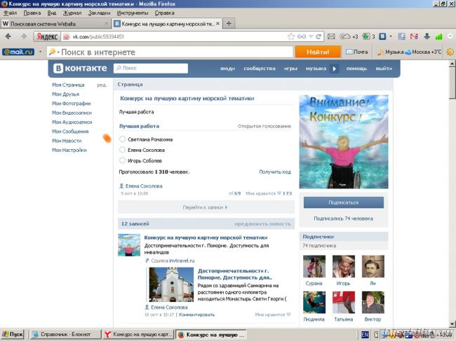Click the orange Найти! button
Viewport: 456px width, 341px height.
(x=318, y=52)
